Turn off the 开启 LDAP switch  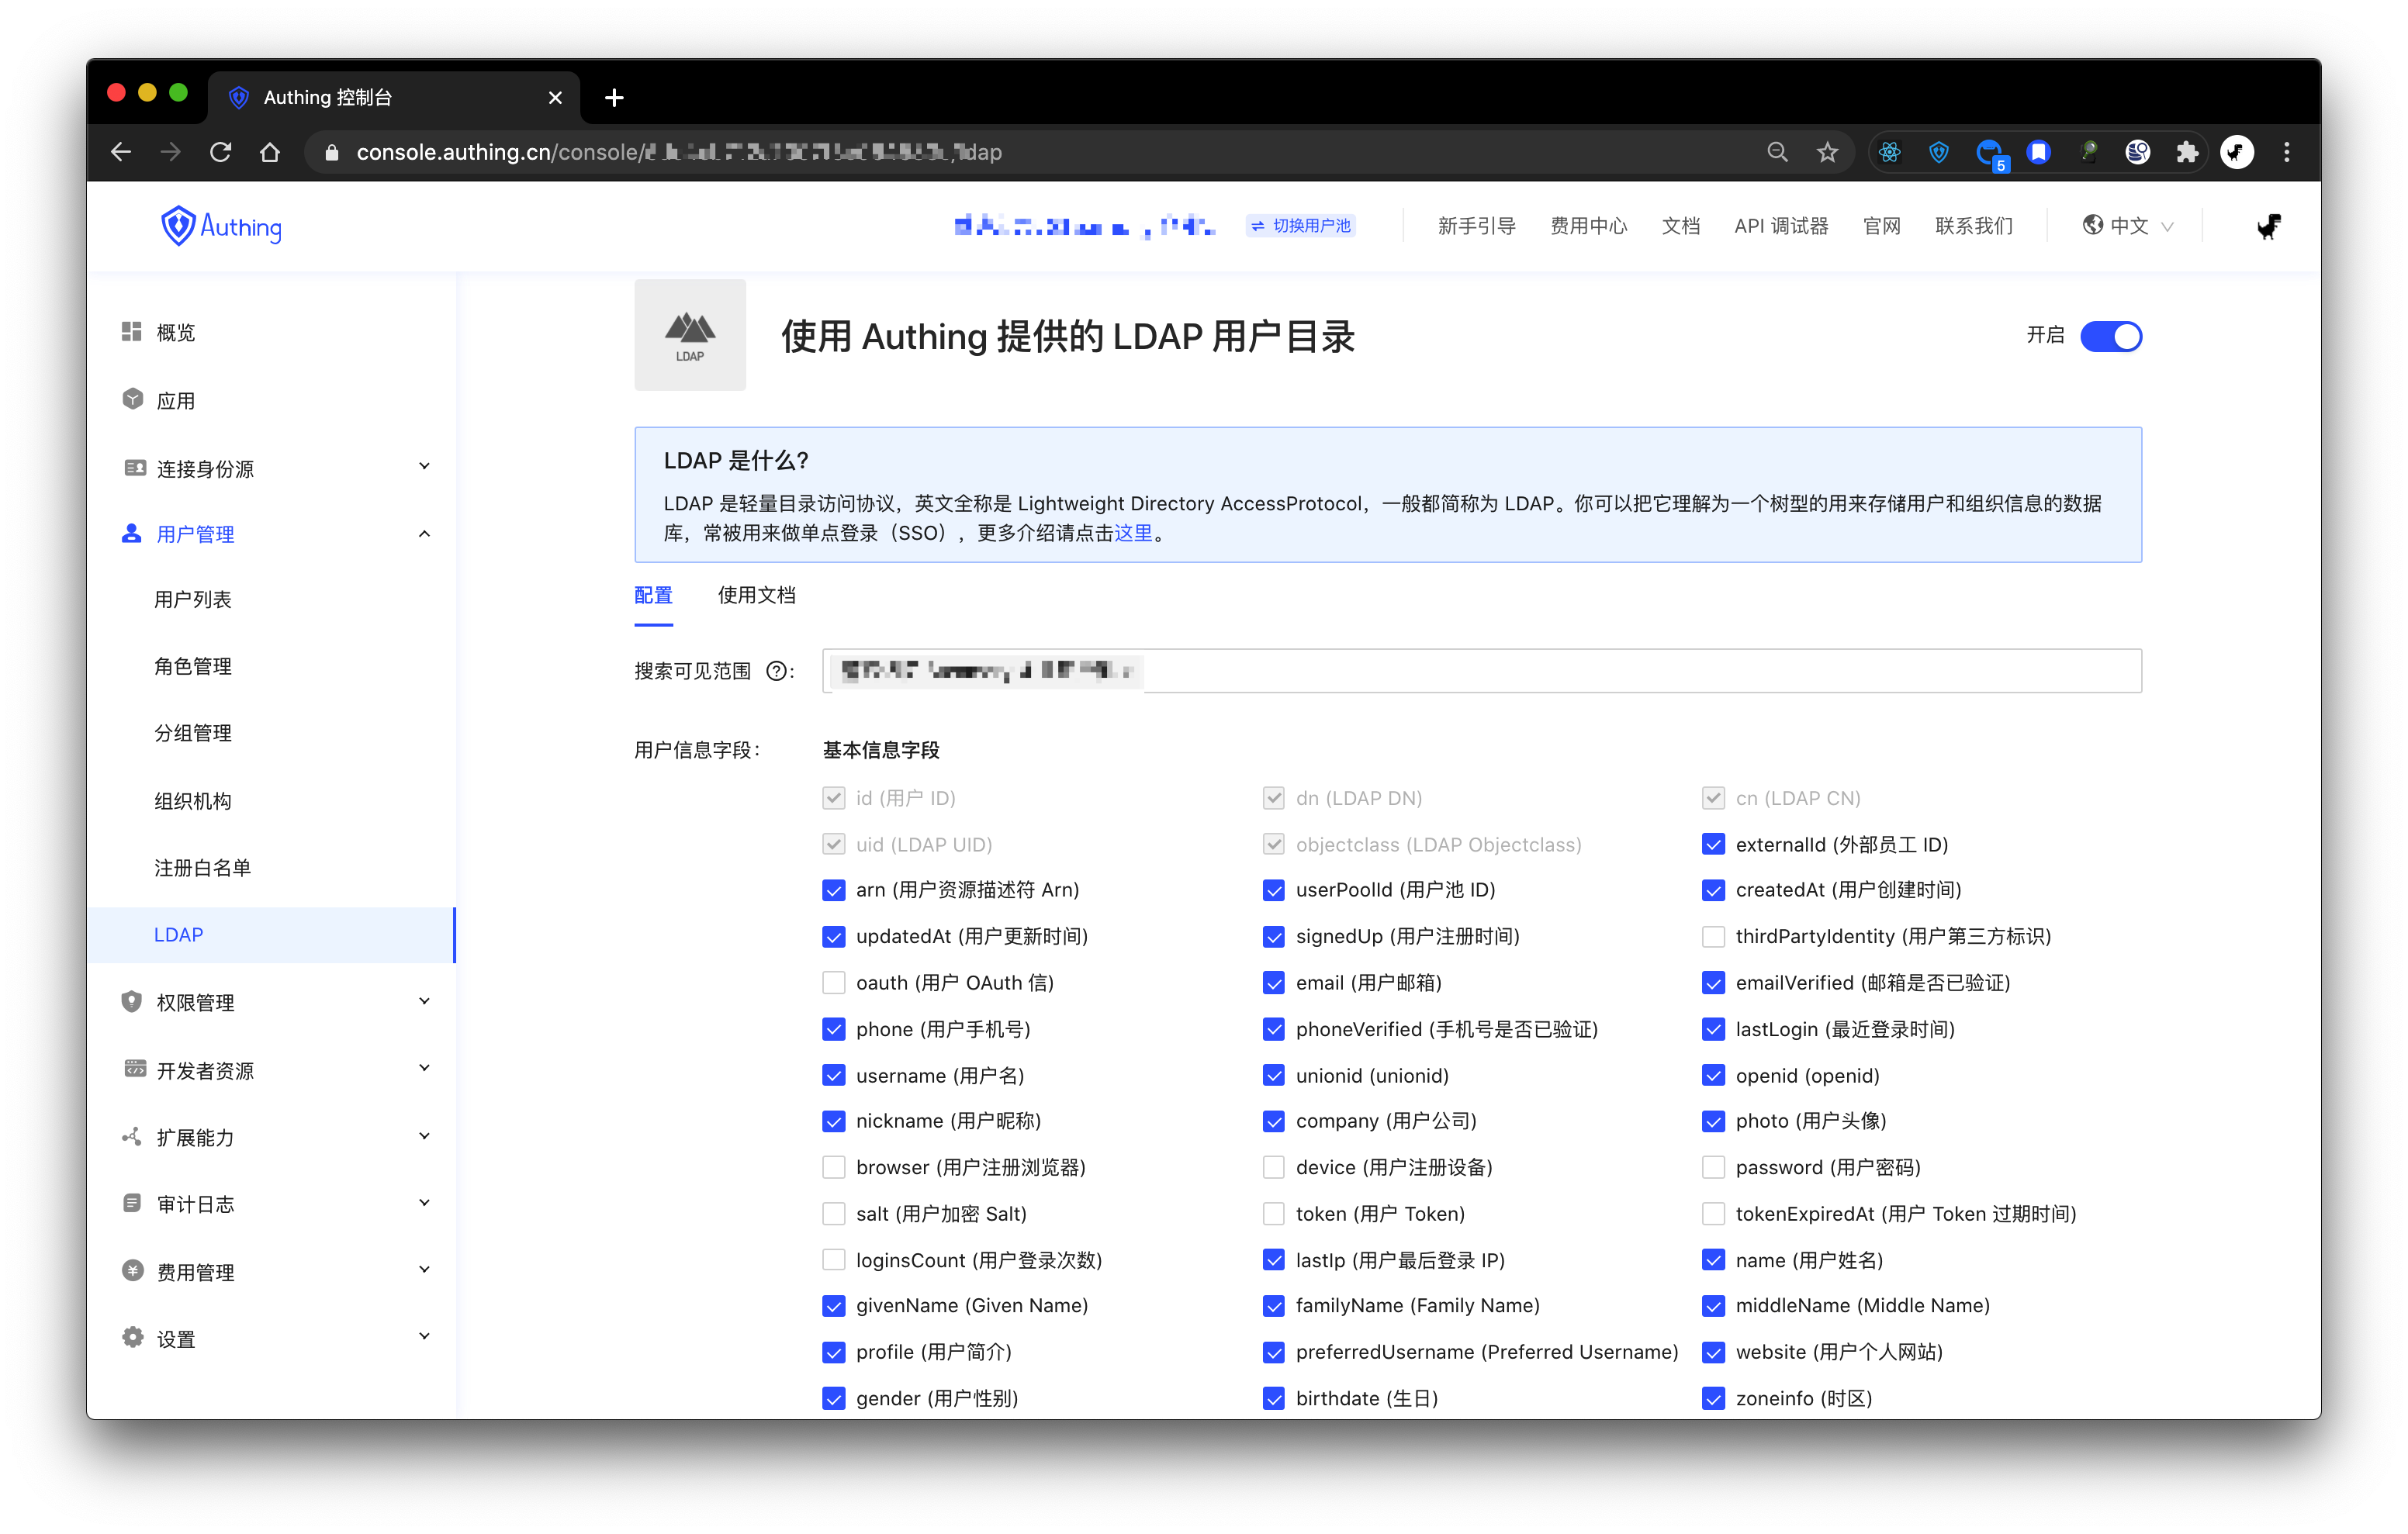pyautogui.click(x=2110, y=336)
